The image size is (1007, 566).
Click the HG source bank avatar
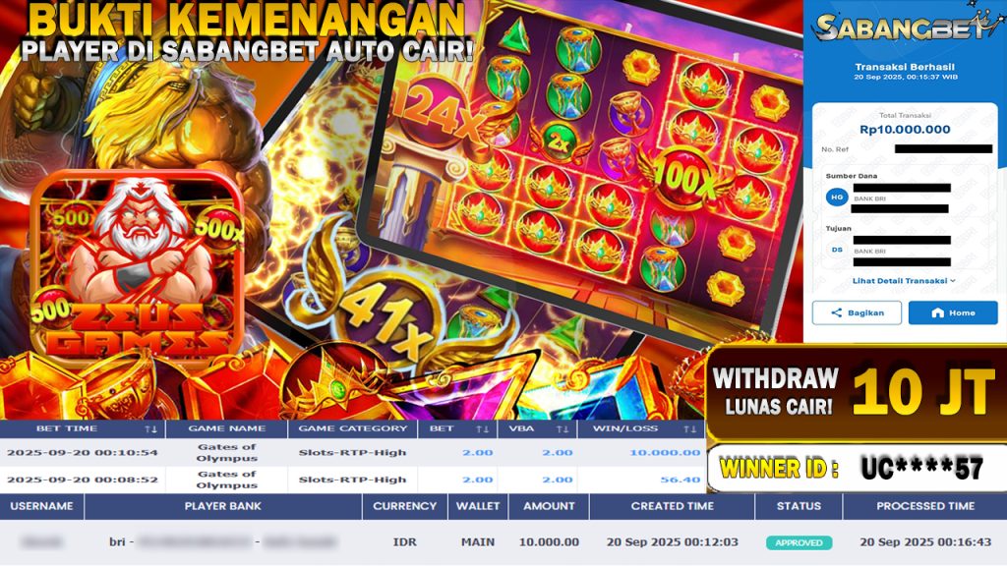click(837, 197)
